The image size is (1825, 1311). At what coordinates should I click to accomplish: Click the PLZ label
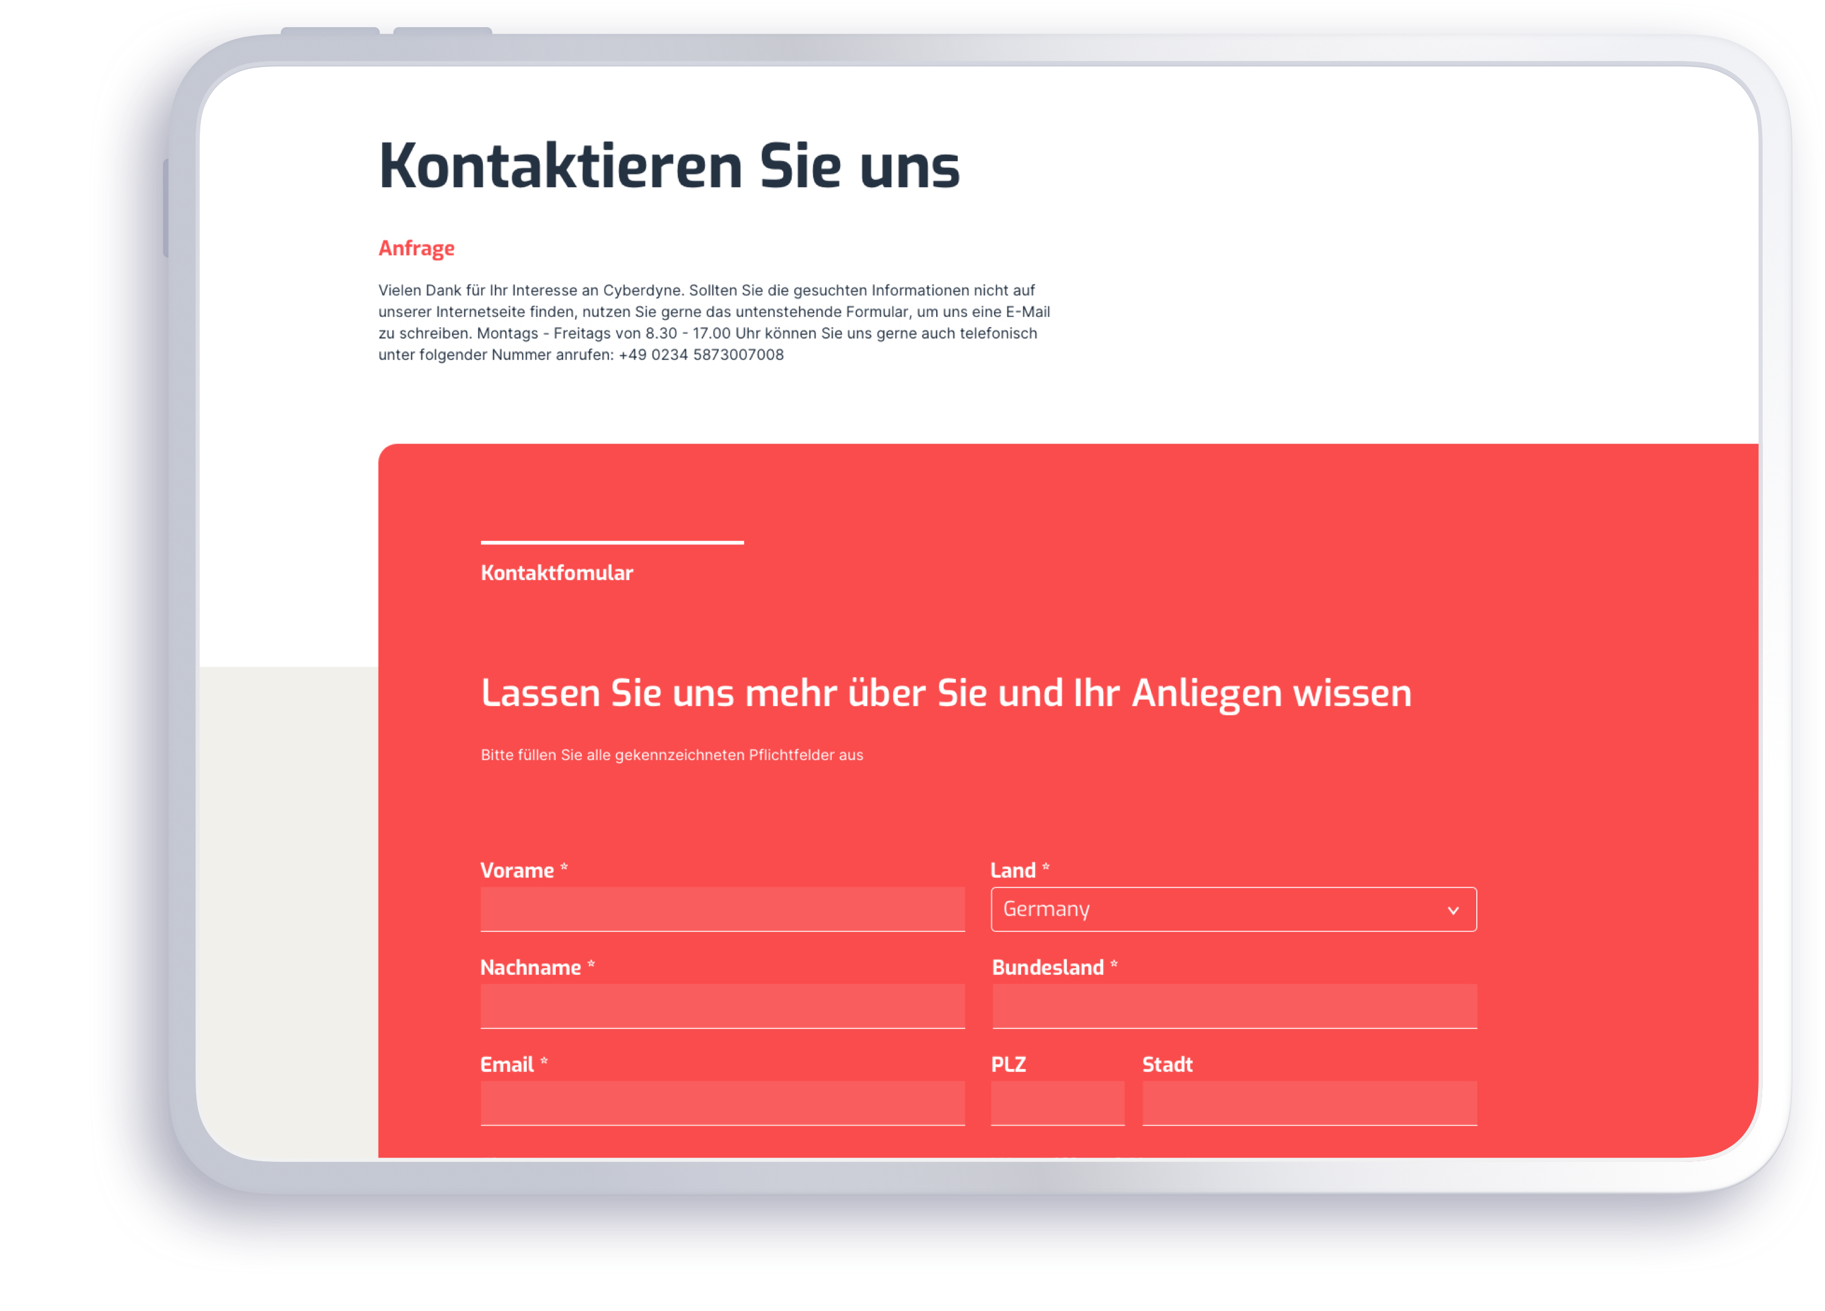[x=1008, y=1065]
